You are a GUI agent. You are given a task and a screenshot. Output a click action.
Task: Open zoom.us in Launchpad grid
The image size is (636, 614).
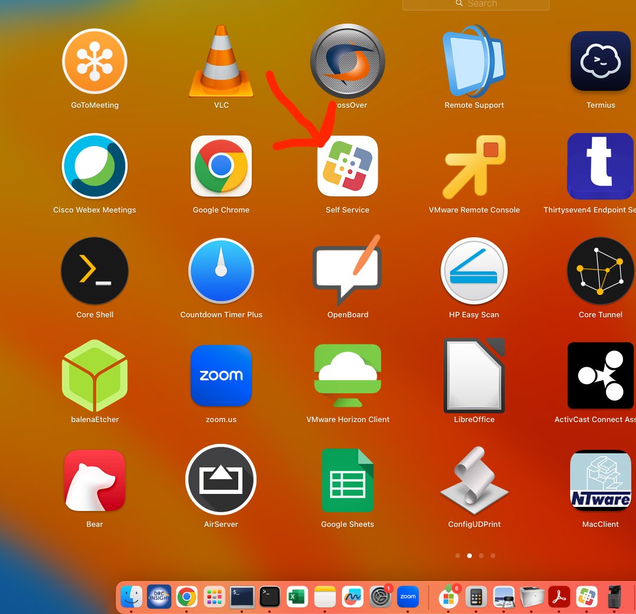[221, 376]
